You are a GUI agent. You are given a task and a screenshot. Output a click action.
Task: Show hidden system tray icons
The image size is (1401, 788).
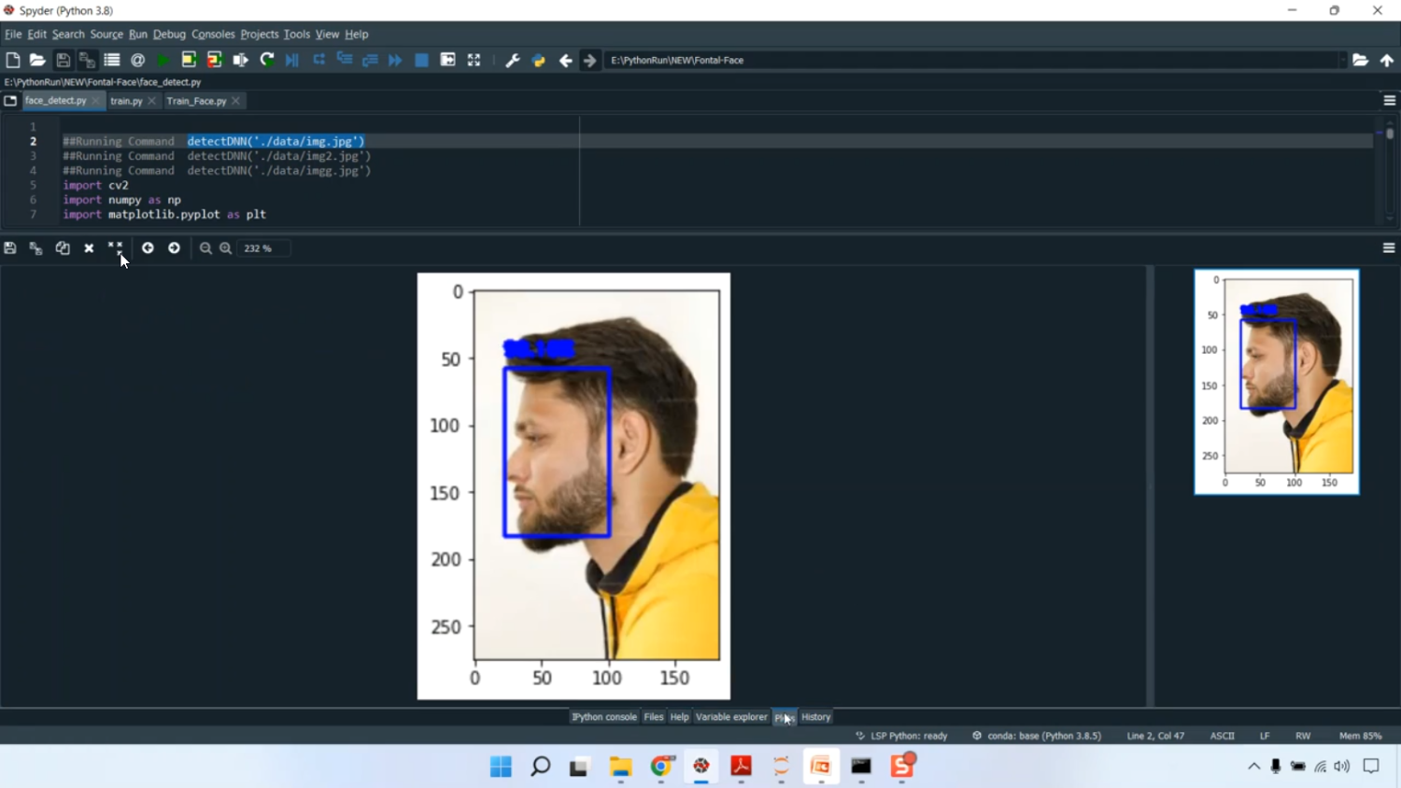(x=1253, y=767)
